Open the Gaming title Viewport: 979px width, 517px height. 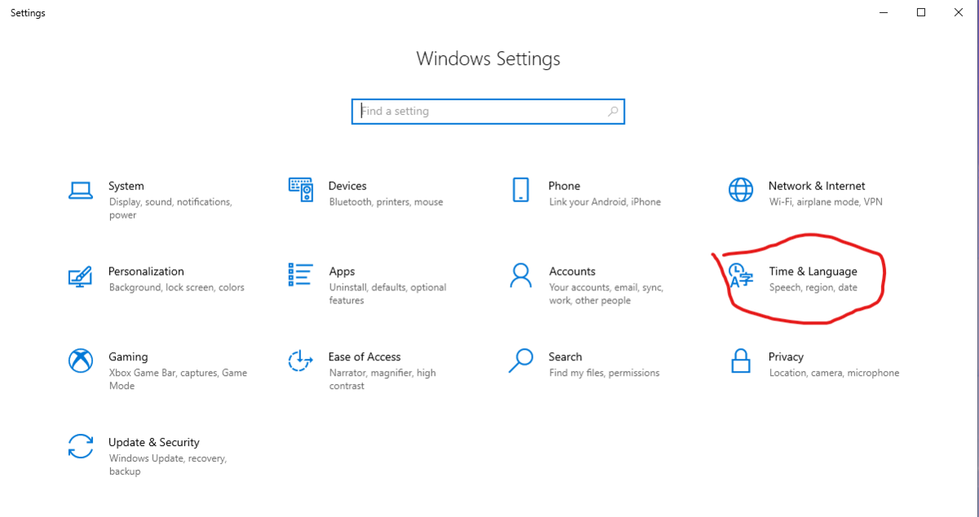click(128, 357)
